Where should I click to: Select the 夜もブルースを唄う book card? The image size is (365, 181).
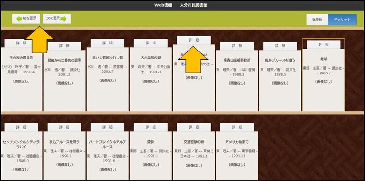point(65,156)
